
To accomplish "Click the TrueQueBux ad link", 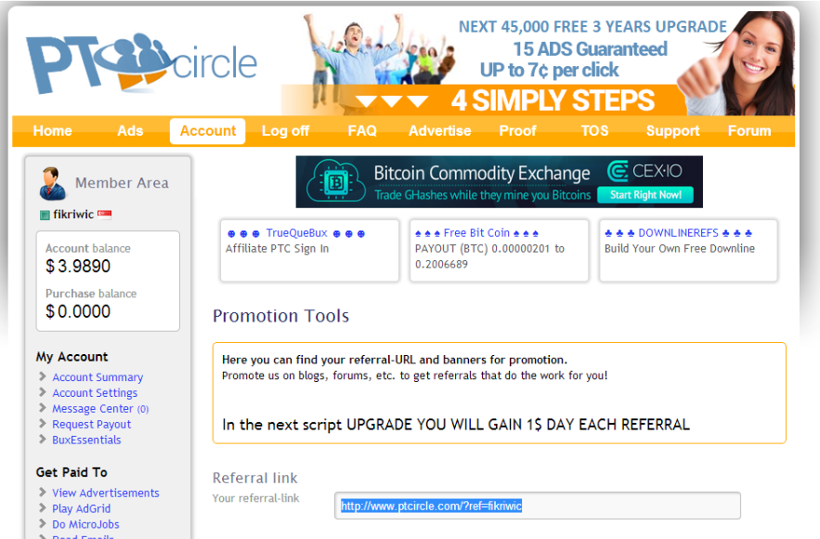I will pos(296,233).
